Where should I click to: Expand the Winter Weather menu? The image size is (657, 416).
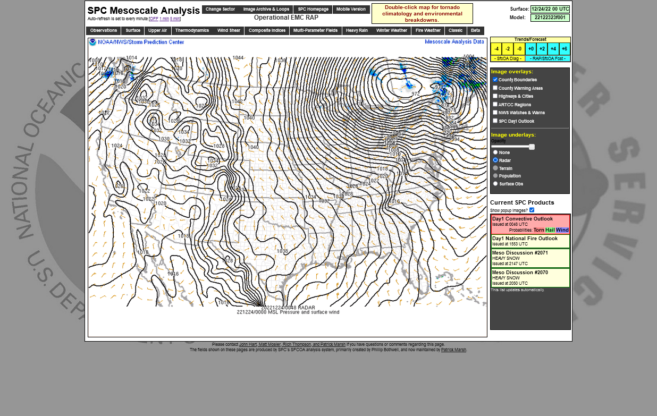pyautogui.click(x=391, y=31)
